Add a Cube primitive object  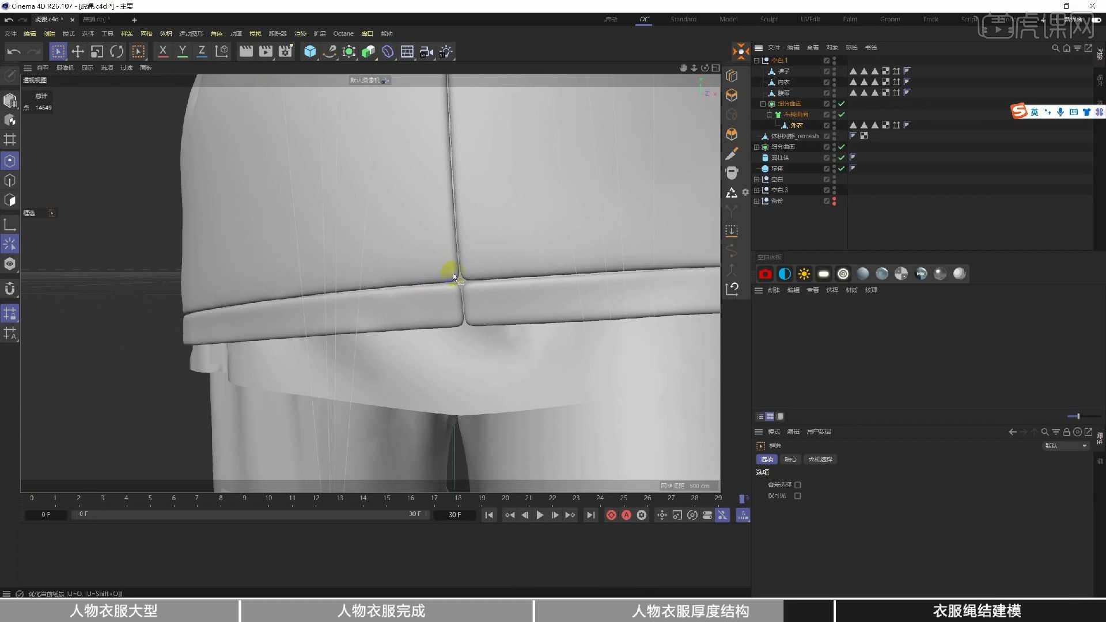310,52
